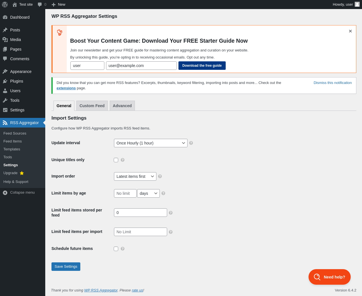Click the Users person icon
The image size is (362, 296).
(x=5, y=91)
